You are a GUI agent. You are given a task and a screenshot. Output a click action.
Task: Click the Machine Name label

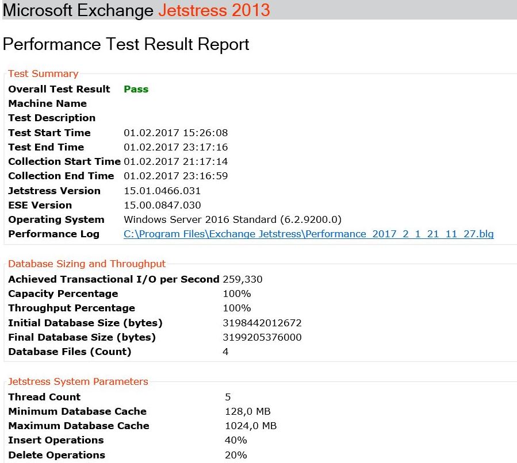47,103
